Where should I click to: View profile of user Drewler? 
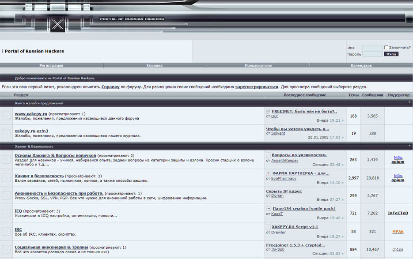pyautogui.click(x=278, y=232)
